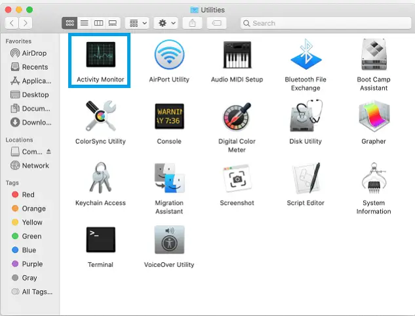
Task: Select Applications in the sidebar
Action: coord(31,81)
